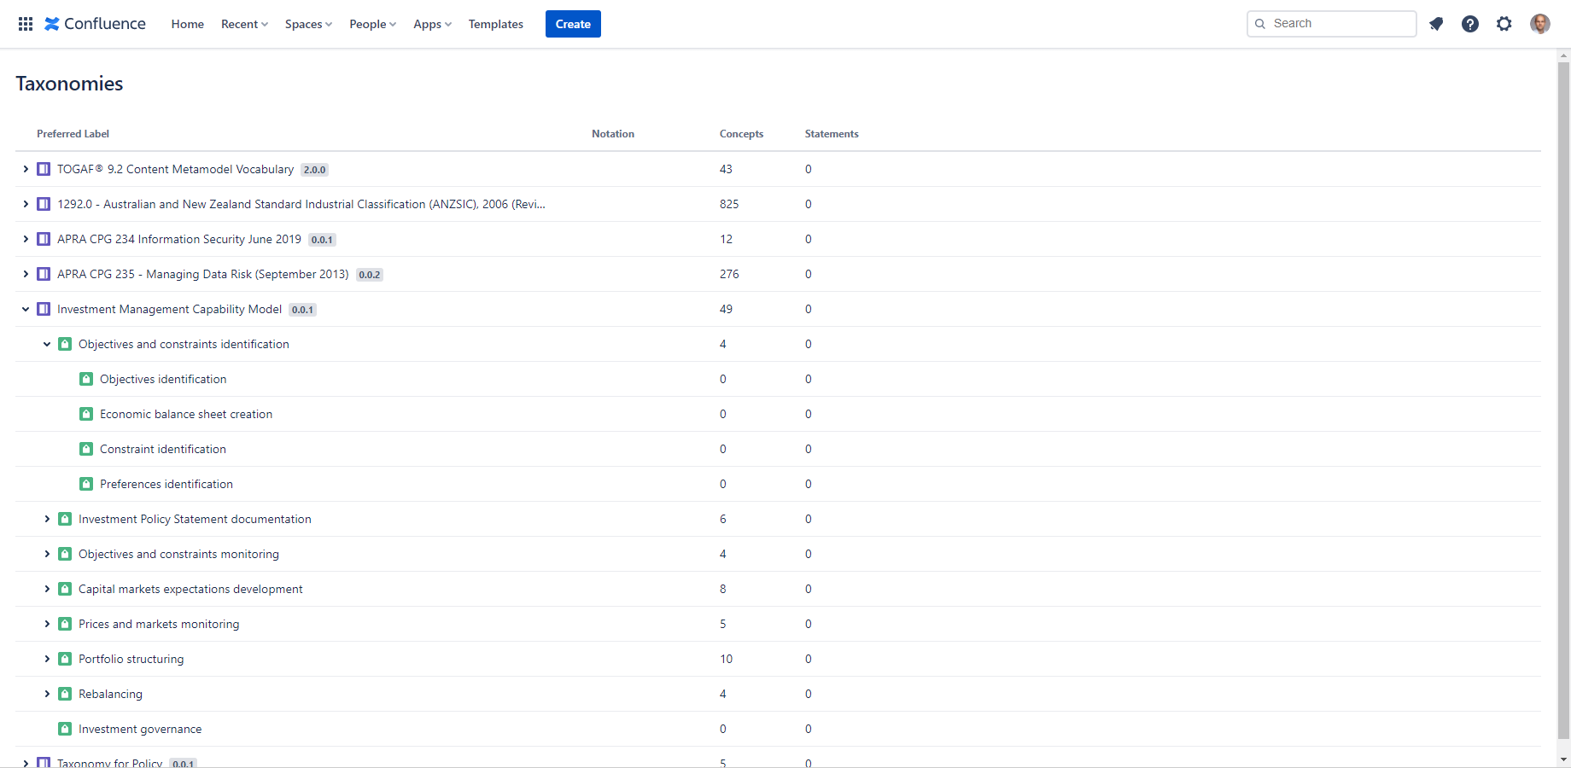
Task: Expand Investment Policy Statement documentation node
Action: 47,519
